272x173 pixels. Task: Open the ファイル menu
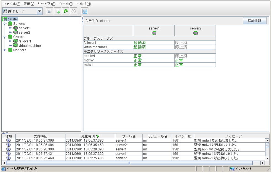[11, 4]
